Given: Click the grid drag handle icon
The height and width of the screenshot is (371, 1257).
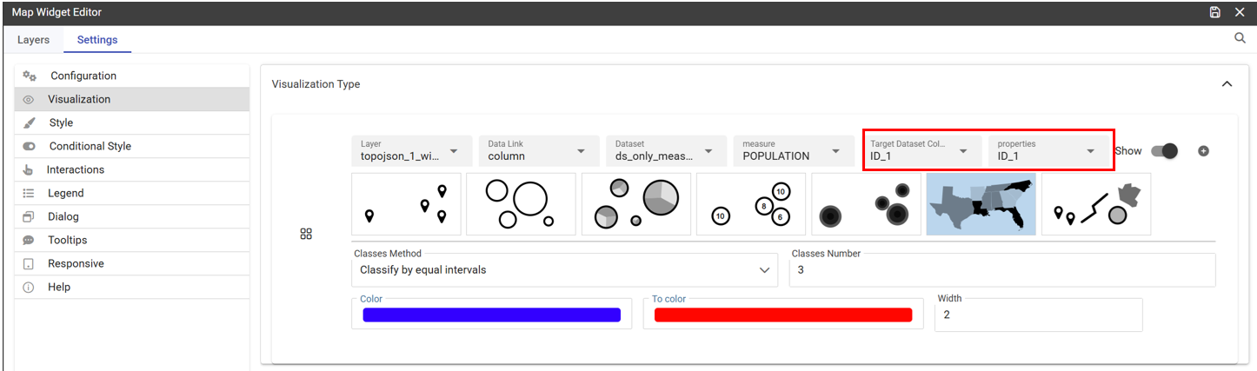Looking at the screenshot, I should [x=306, y=234].
